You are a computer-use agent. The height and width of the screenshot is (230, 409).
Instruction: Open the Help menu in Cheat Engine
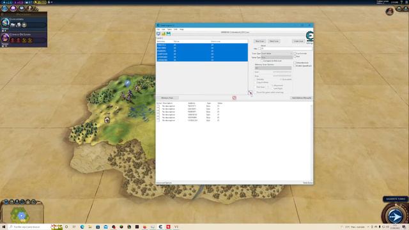(181, 29)
